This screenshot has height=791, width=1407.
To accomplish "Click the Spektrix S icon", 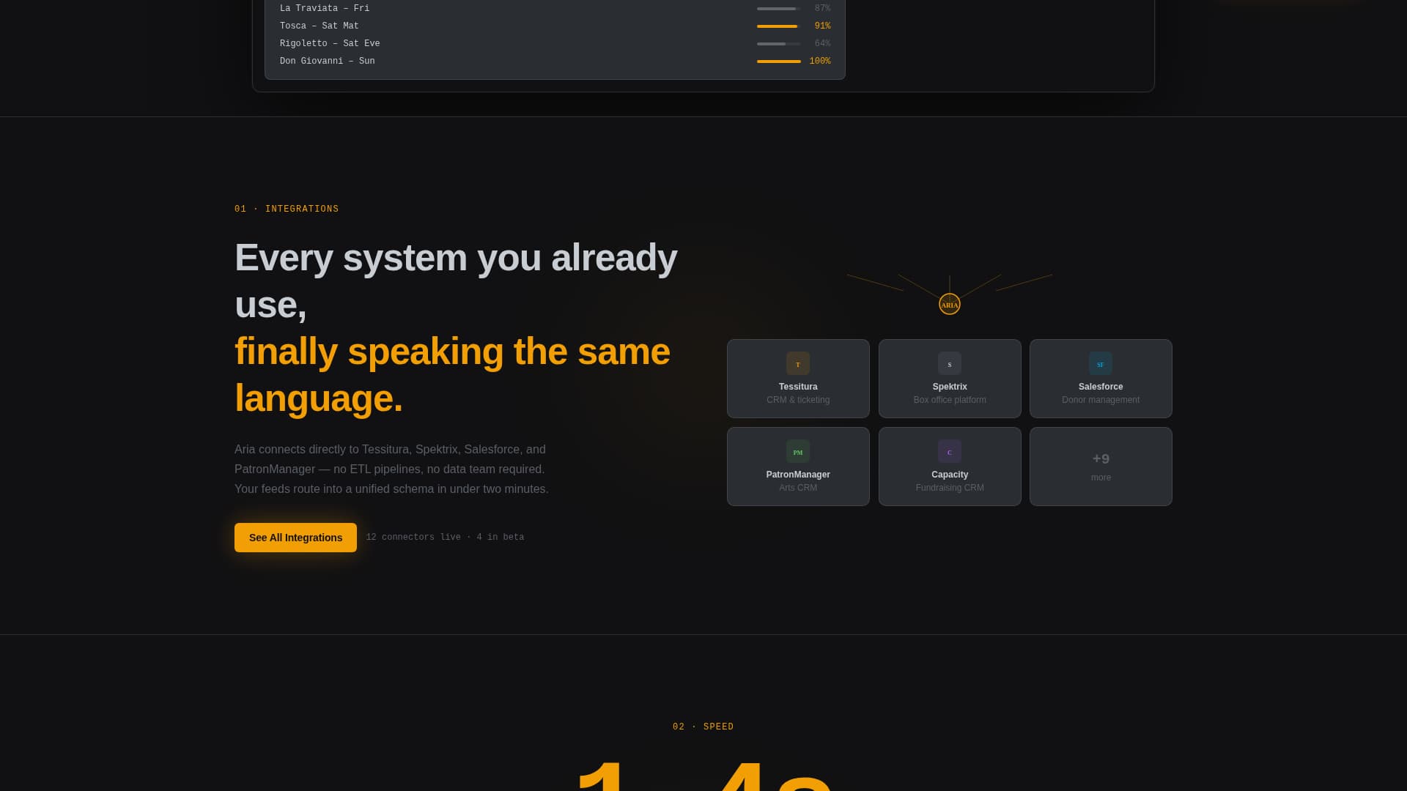I will tap(950, 363).
